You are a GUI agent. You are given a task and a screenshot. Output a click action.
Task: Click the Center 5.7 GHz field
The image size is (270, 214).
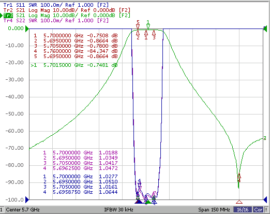[23, 210]
